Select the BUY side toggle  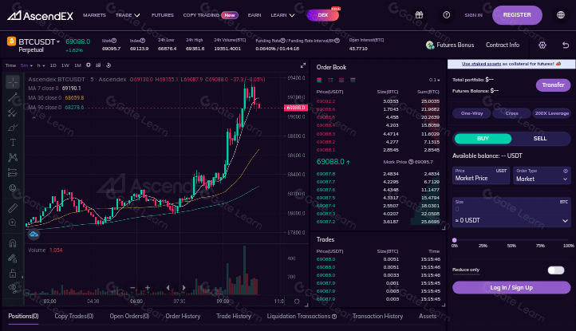coord(483,139)
